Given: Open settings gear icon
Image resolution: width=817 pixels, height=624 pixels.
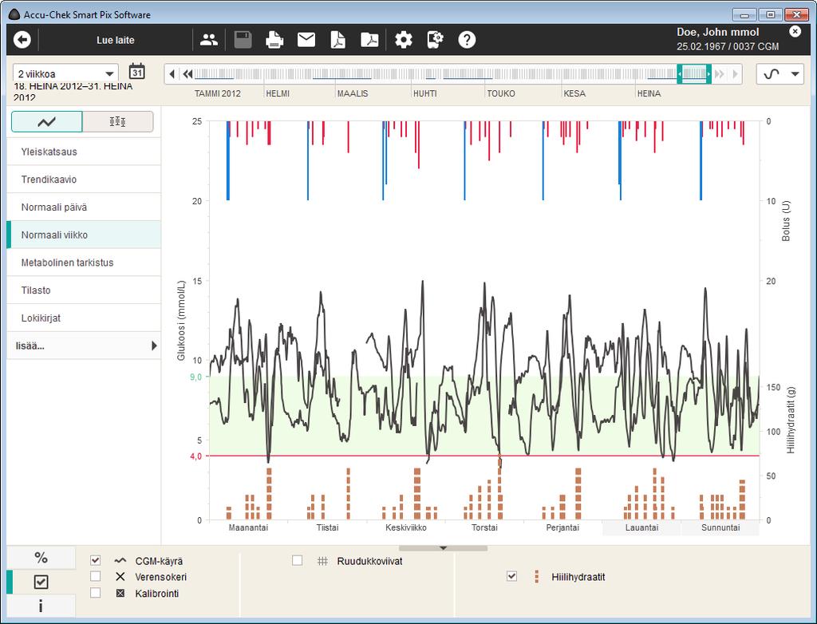Looking at the screenshot, I should [403, 40].
